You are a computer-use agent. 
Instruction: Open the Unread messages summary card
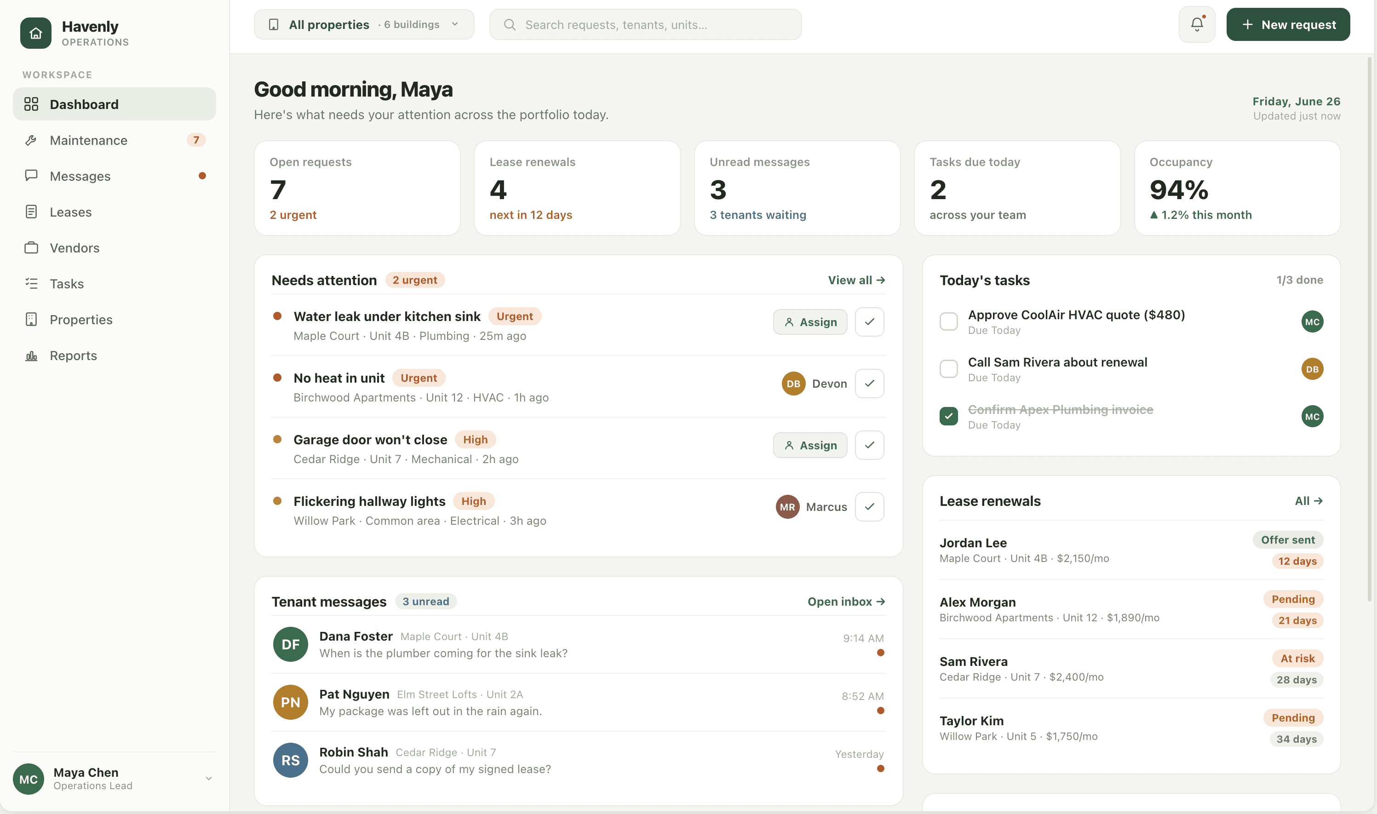(797, 188)
